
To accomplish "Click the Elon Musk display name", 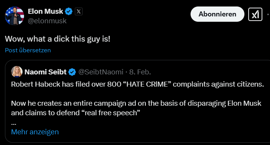I will (x=45, y=11).
